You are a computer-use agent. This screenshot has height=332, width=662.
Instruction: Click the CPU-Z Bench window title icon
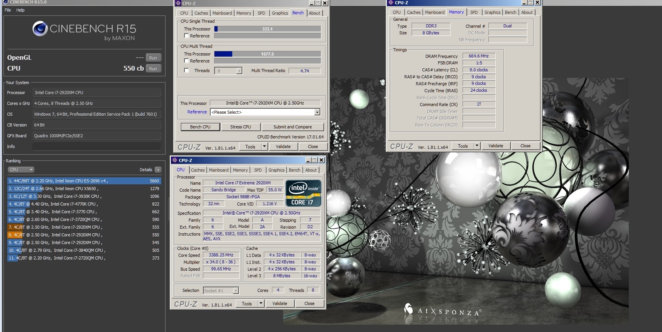coord(178,3)
